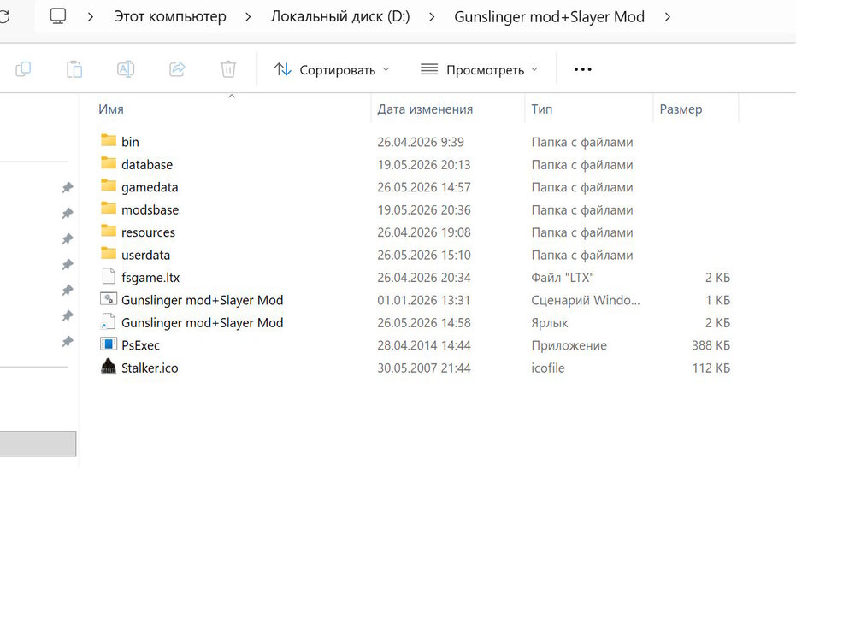The height and width of the screenshot is (641, 855).
Task: Click the highlighted gray navigation pane item
Action: (x=38, y=444)
